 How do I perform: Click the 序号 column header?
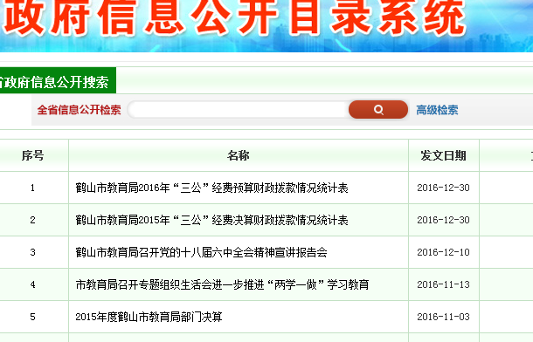(32, 155)
